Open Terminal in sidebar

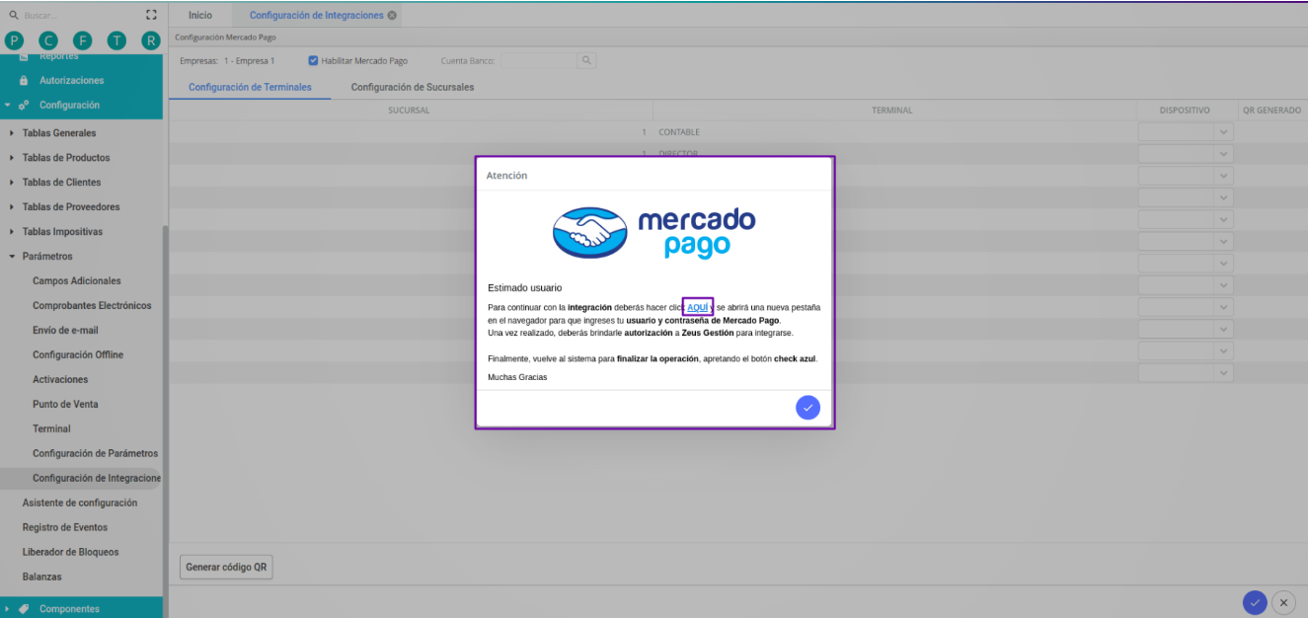pos(51,429)
